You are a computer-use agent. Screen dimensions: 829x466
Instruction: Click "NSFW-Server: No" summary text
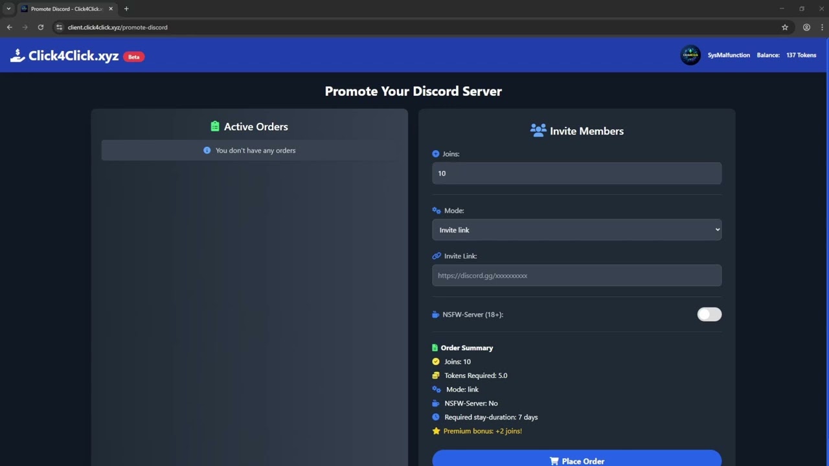pos(471,403)
